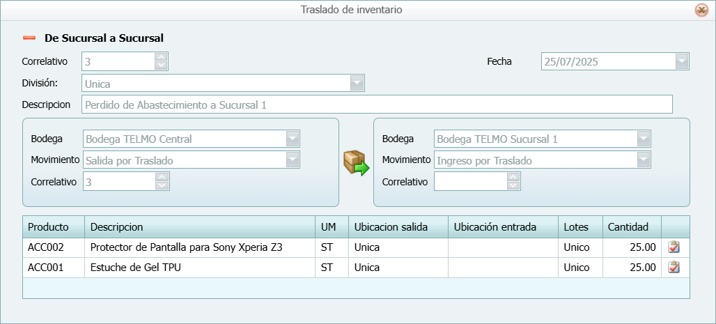716x324 pixels.
Task: Click the Ubicación entrada column header
Action: click(503, 226)
